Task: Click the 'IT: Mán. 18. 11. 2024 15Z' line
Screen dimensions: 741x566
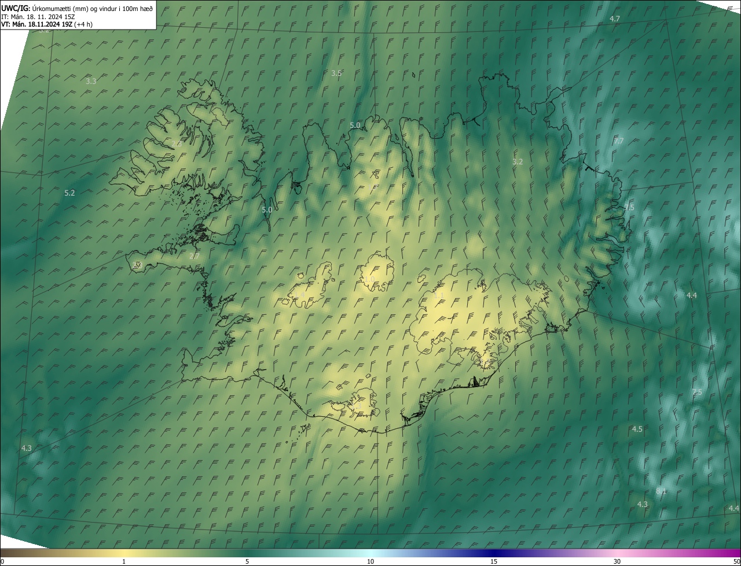Action: pyautogui.click(x=38, y=17)
